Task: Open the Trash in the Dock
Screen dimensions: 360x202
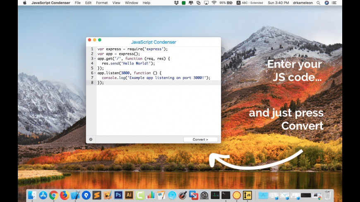Action: point(327,195)
